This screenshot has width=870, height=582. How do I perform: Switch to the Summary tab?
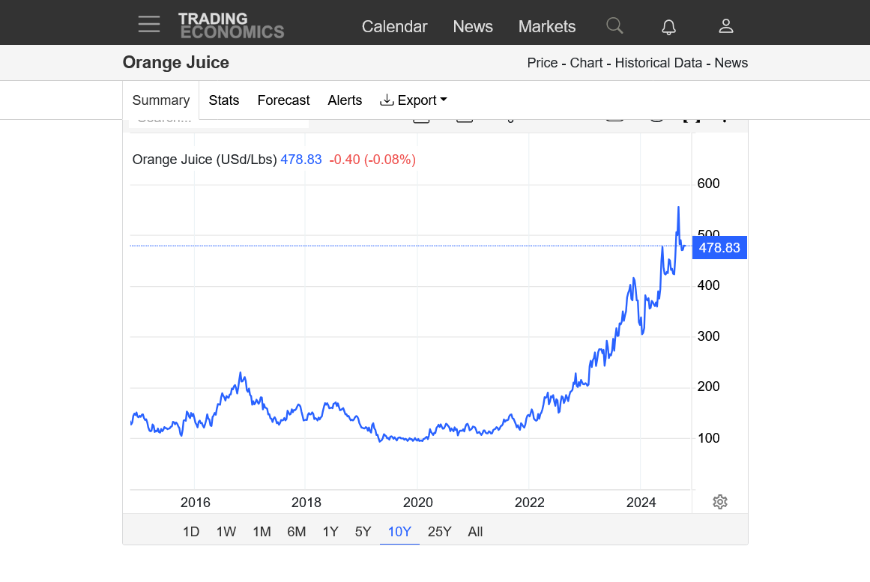click(161, 100)
